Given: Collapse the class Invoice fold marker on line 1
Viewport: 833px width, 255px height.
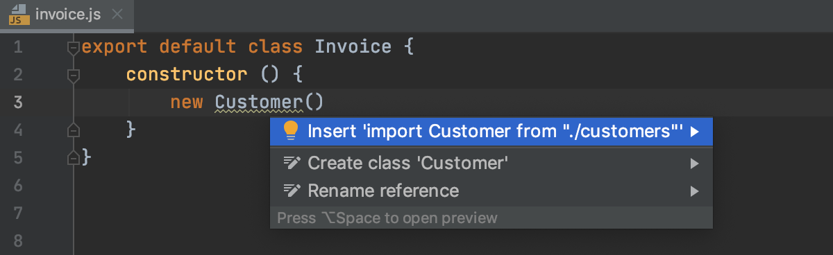Looking at the screenshot, I should [74, 47].
